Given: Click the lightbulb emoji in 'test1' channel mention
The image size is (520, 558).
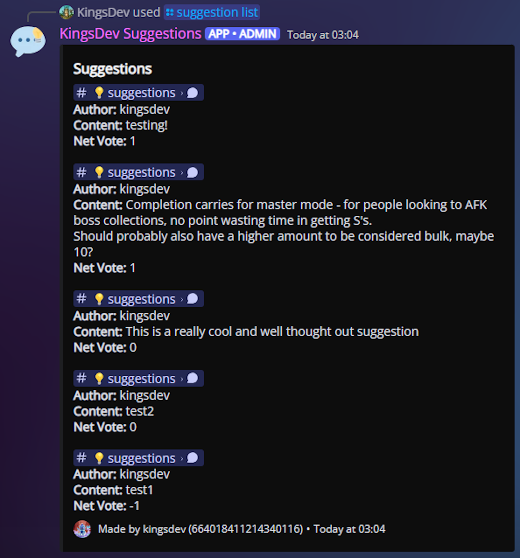Looking at the screenshot, I should (99, 458).
